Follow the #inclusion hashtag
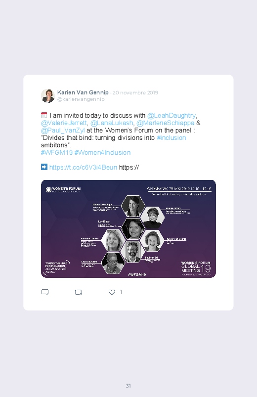 [x=171, y=138]
